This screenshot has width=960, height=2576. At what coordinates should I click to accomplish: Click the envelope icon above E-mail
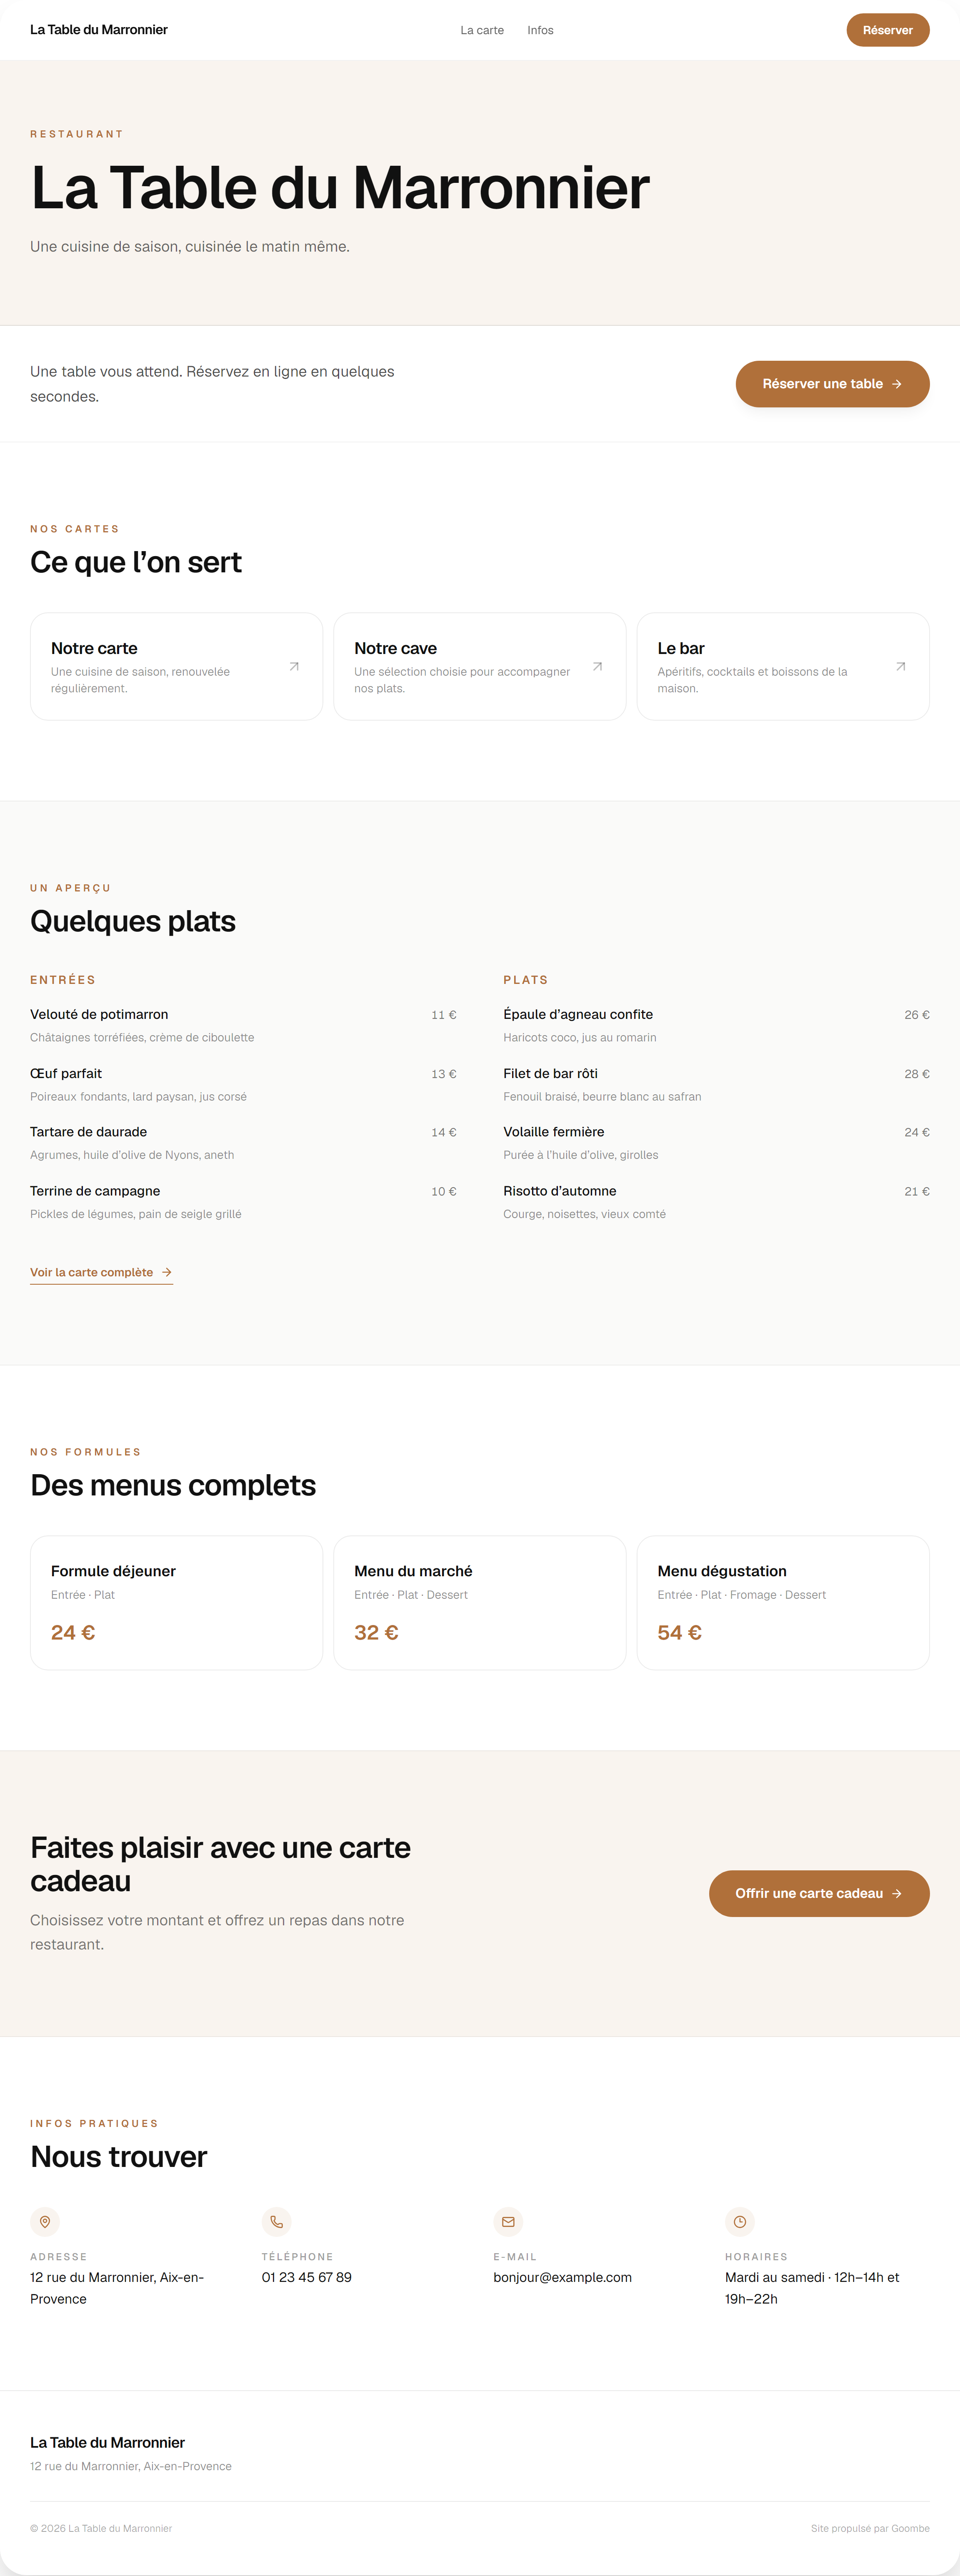pyautogui.click(x=508, y=2222)
